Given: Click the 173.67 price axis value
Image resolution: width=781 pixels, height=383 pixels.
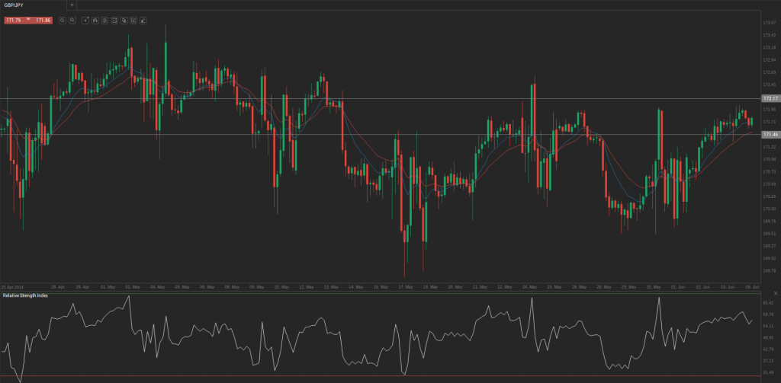Looking at the screenshot, I should (x=770, y=23).
